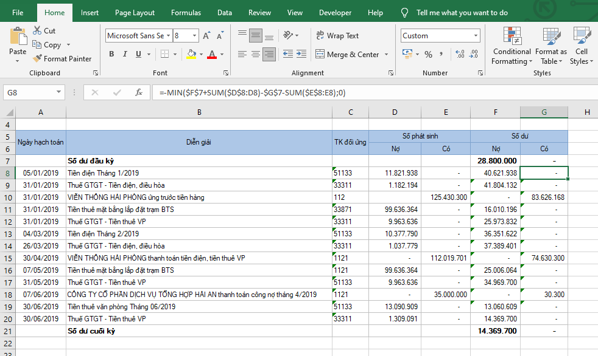
Task: Click the Increase Decimal icon
Action: 459,55
